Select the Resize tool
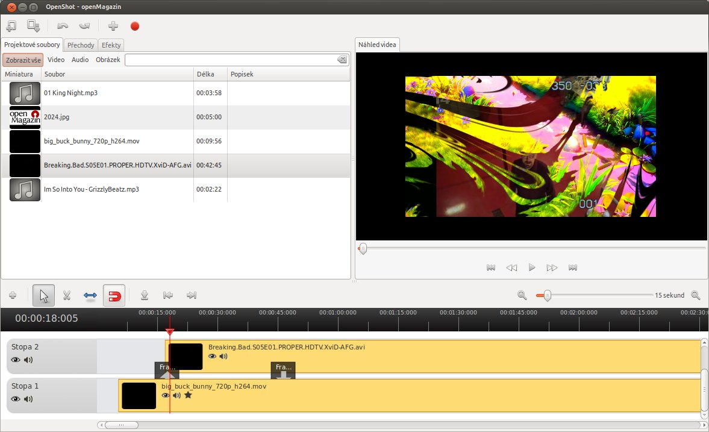 pos(90,295)
